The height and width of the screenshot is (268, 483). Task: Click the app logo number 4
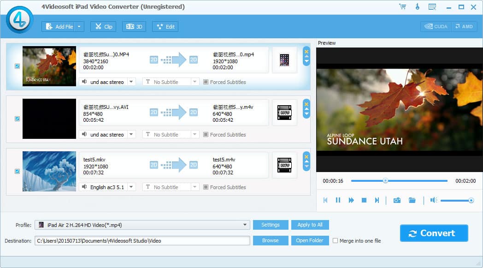click(x=20, y=20)
